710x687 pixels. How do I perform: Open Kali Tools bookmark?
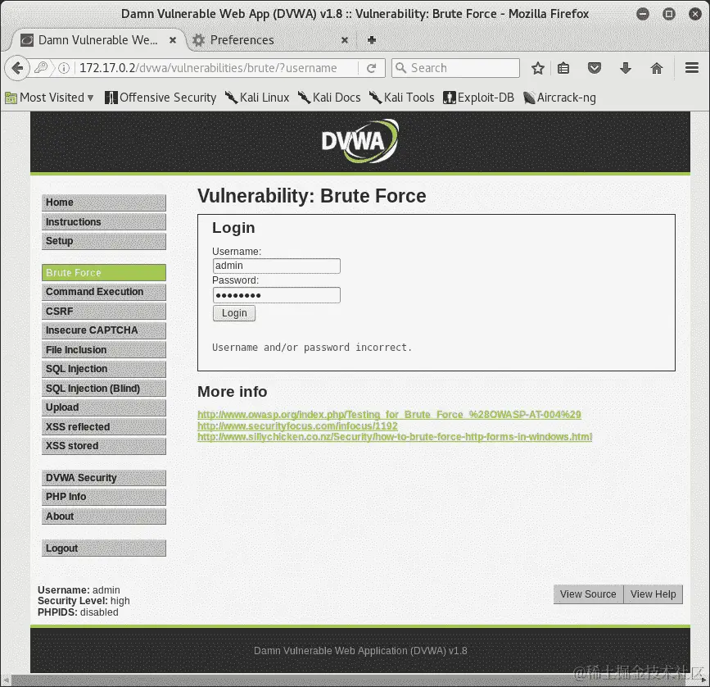[x=401, y=98]
